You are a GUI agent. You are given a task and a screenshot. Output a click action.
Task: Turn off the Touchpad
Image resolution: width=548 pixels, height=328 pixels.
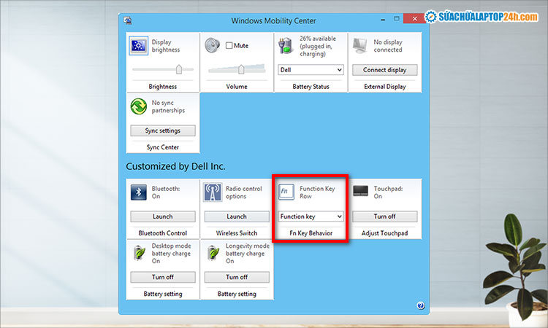click(384, 216)
